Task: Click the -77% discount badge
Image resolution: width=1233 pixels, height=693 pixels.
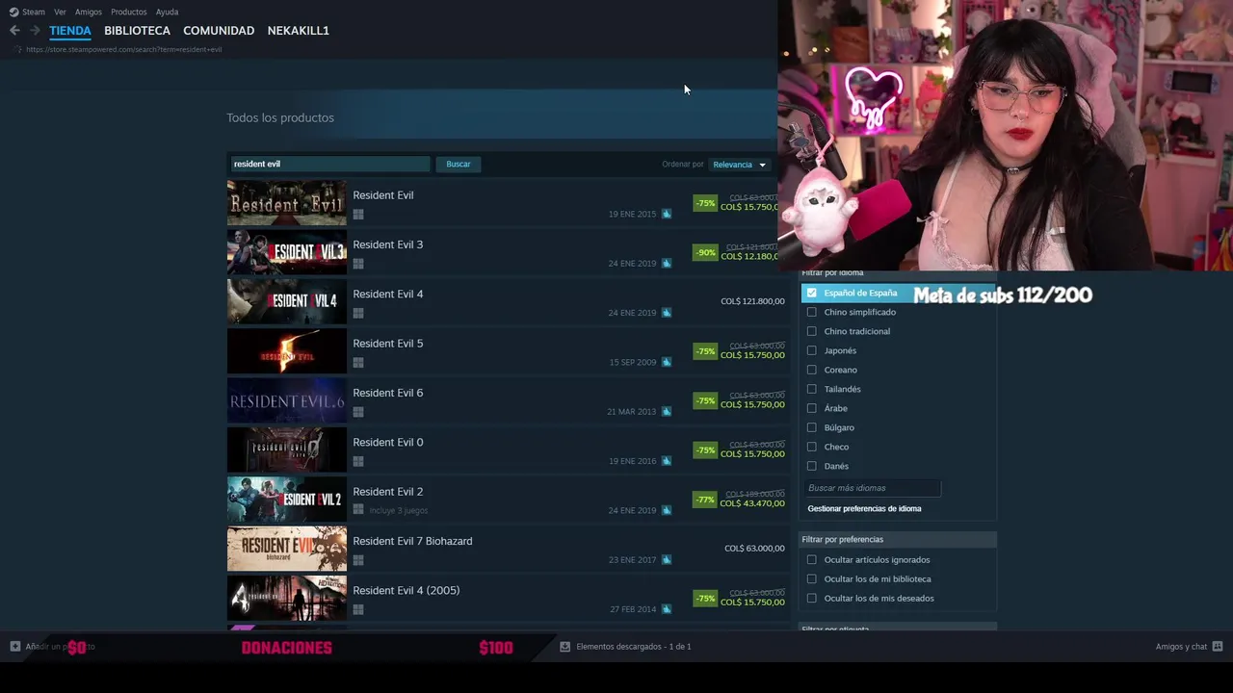Action: point(706,500)
